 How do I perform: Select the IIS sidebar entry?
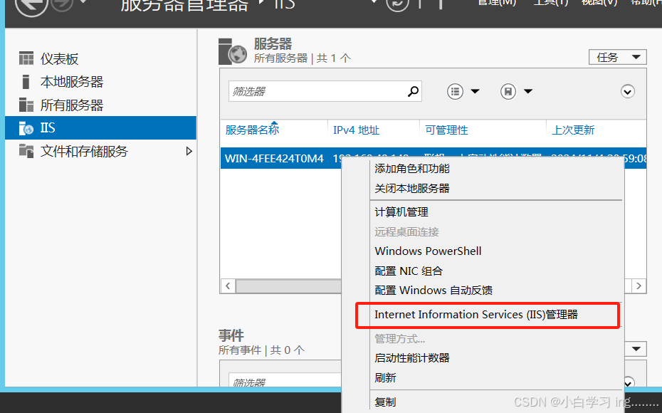100,128
